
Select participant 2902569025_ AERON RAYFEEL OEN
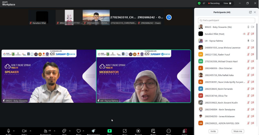pos(226,123)
